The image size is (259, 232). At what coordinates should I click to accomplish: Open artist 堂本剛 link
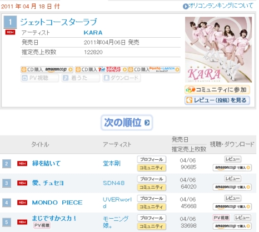[x=112, y=163]
